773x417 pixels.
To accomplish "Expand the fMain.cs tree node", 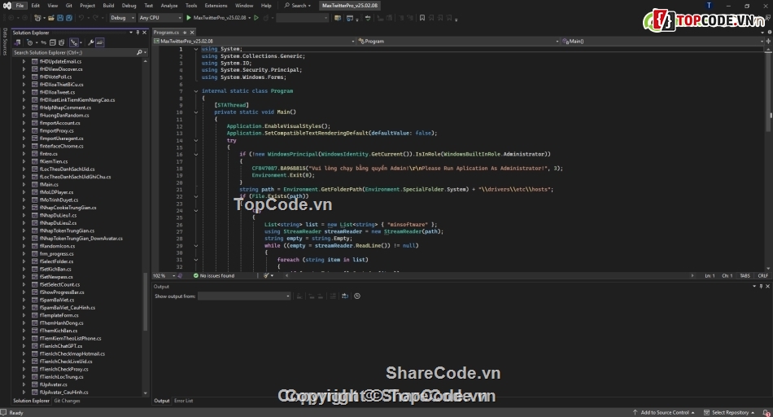I will 24,185.
